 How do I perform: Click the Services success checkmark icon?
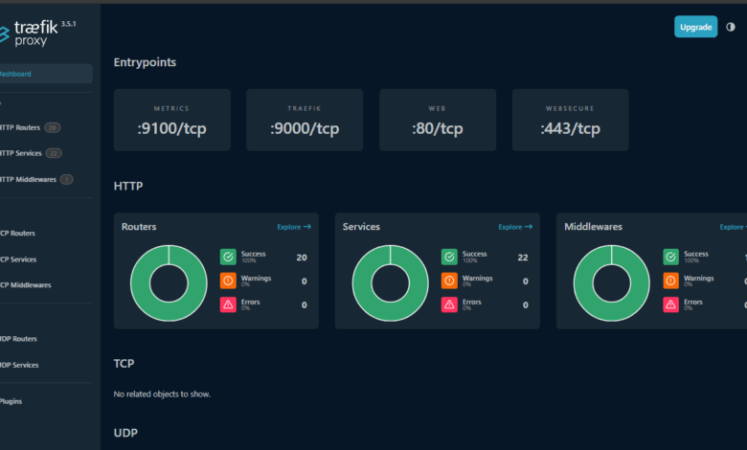449,258
